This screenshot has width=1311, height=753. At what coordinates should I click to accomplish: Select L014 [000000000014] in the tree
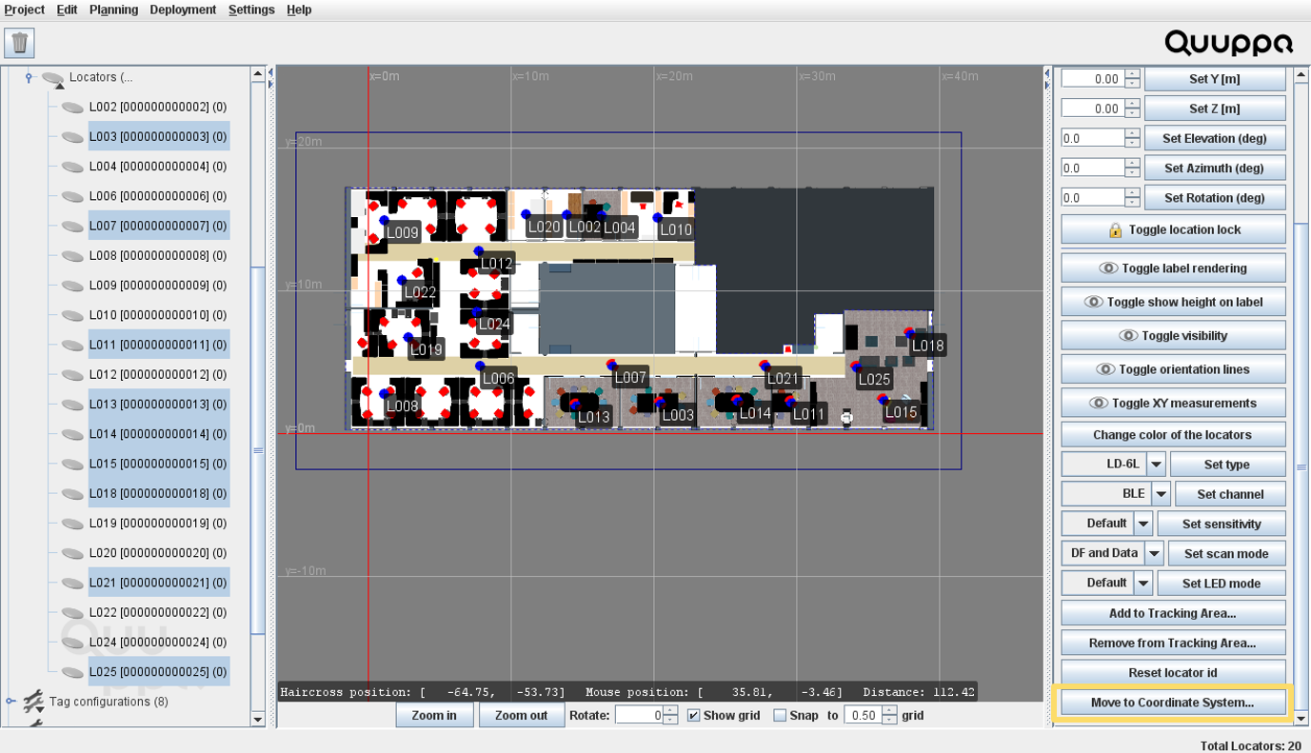(x=158, y=434)
